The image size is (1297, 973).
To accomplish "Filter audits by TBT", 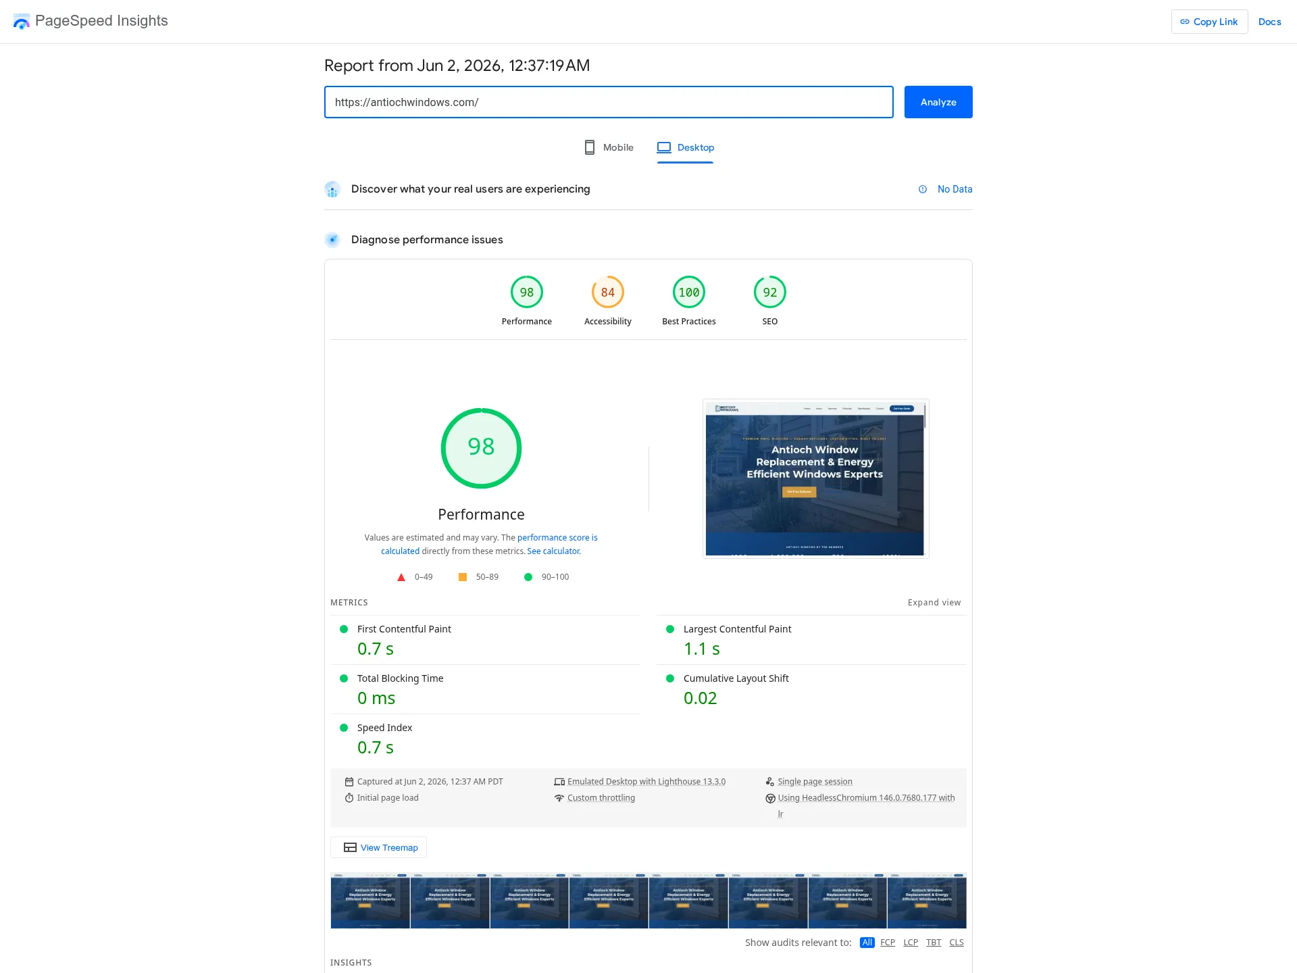I will click(x=934, y=943).
